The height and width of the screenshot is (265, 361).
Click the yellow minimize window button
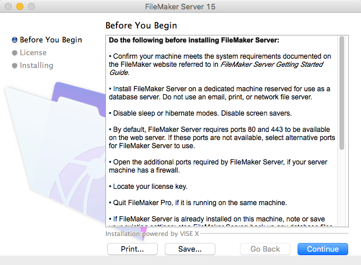20,6
